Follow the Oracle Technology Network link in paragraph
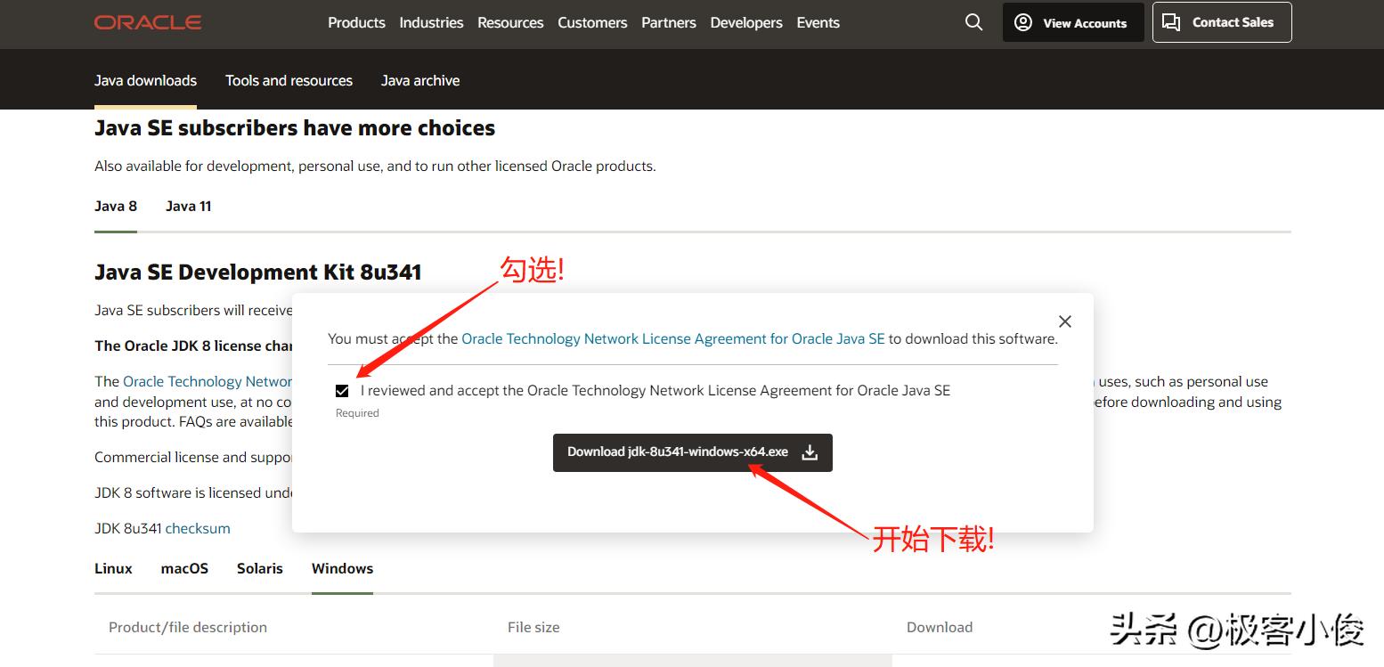The image size is (1384, 667). (208, 382)
